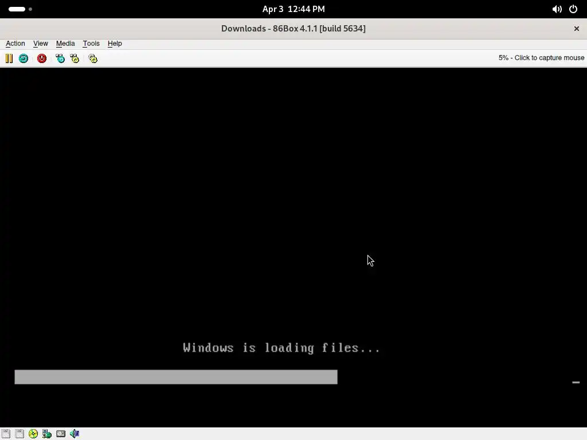Viewport: 587px width, 440px height.
Task: Close the 86Box window
Action: (577, 29)
